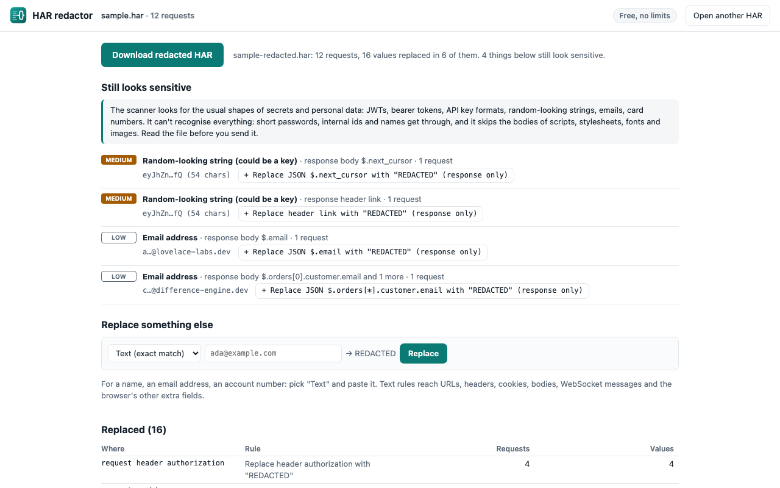Select eyJhZn…fQ value in the $.next_cursor row
780x488 pixels.
186,175
